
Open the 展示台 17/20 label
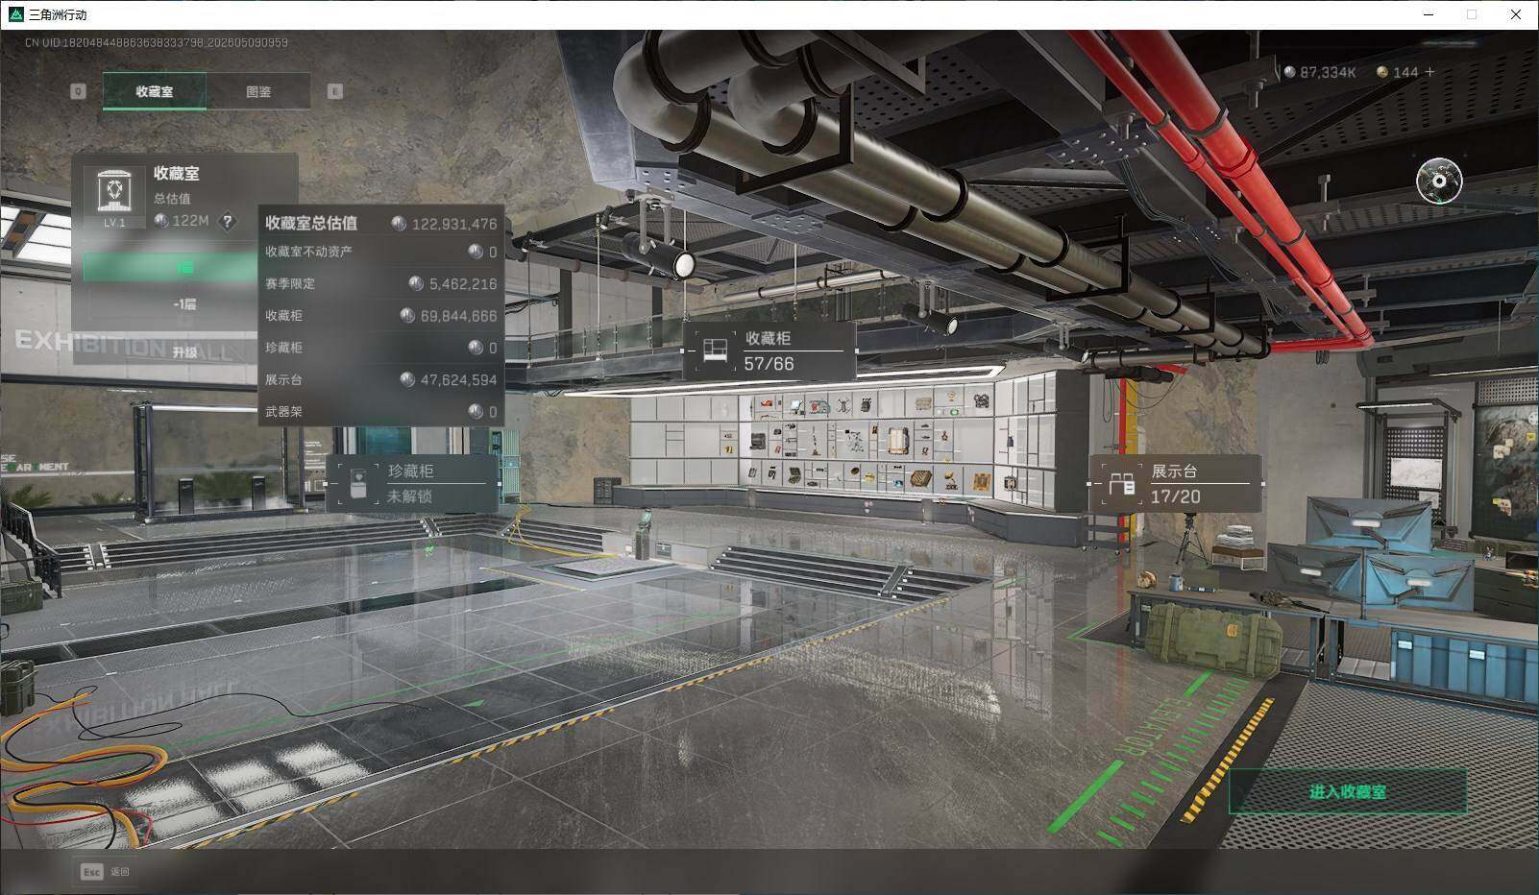click(1176, 484)
